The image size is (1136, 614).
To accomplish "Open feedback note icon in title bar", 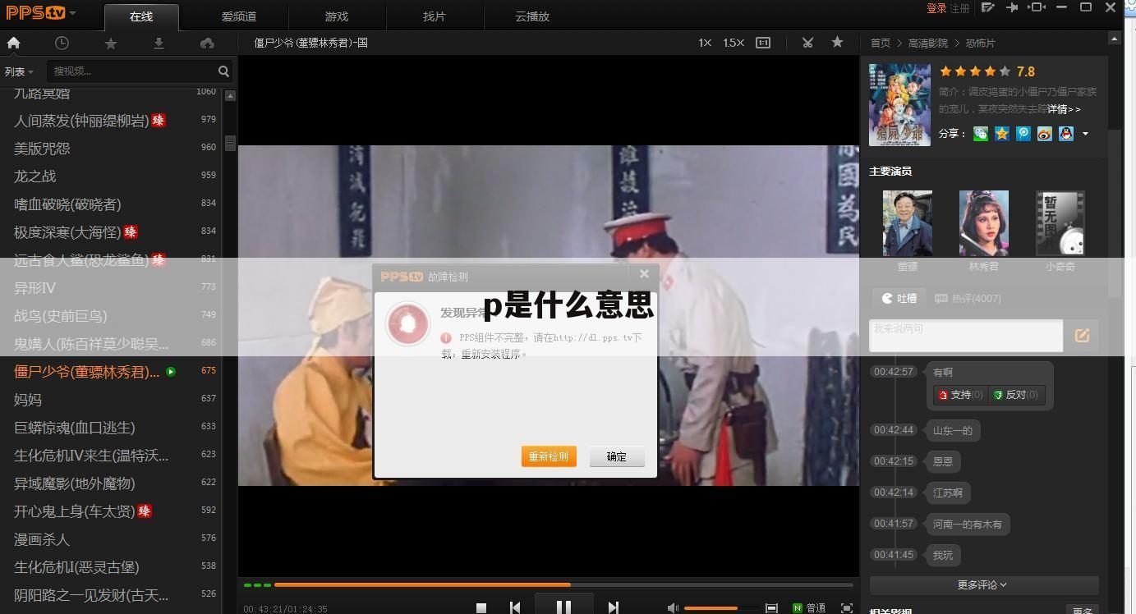I will [988, 7].
